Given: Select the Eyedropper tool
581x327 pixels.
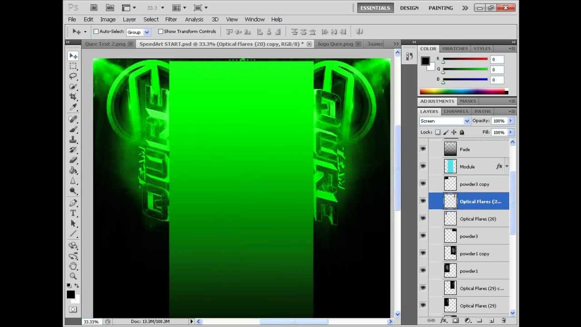Looking at the screenshot, I should point(73,107).
